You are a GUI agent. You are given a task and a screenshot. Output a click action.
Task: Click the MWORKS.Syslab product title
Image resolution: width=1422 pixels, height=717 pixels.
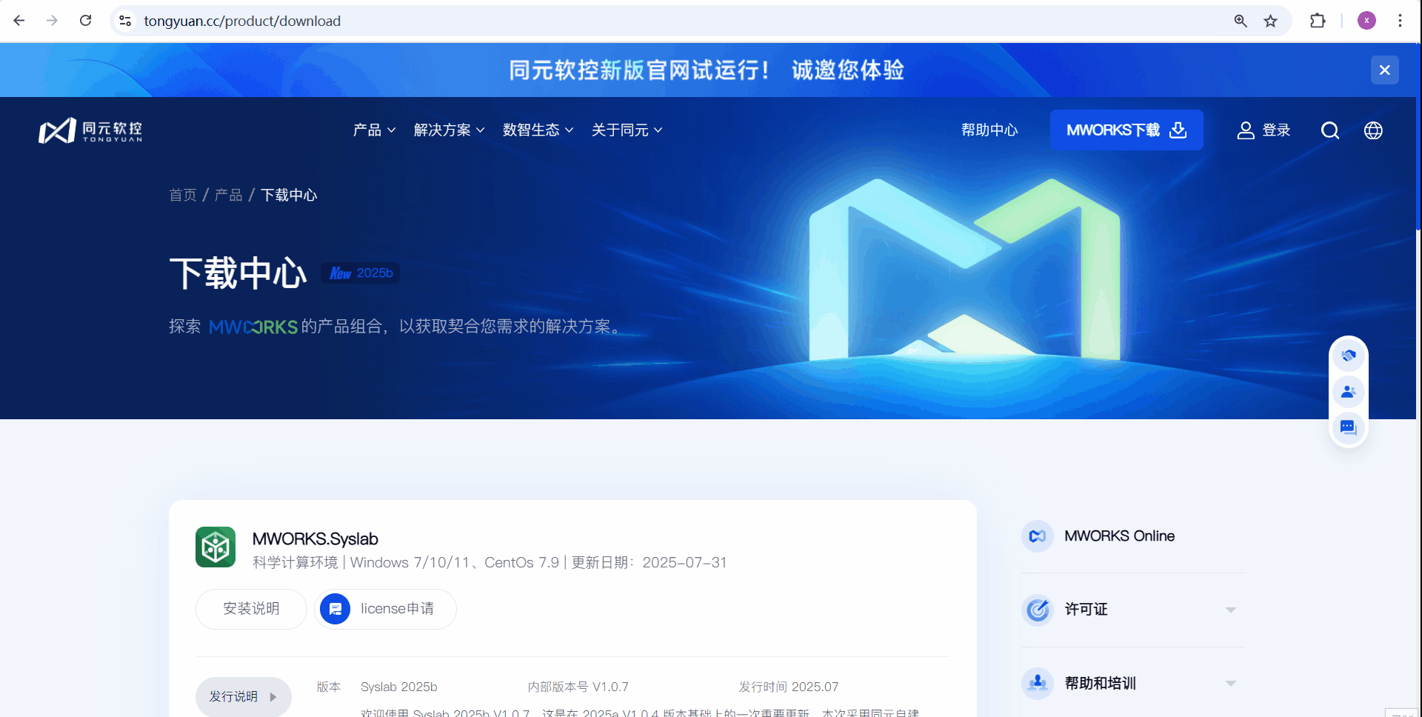316,539
